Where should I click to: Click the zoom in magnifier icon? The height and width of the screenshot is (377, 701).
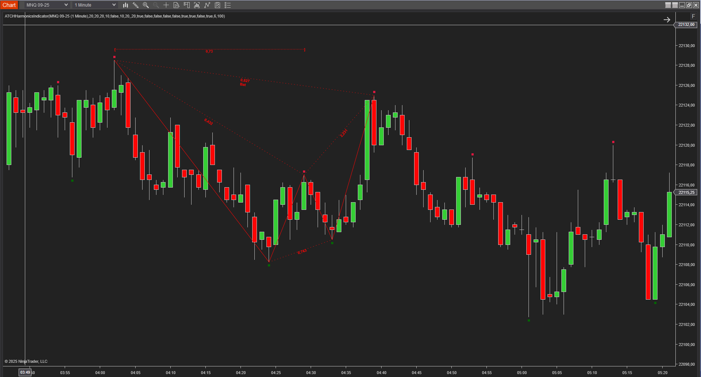point(146,5)
